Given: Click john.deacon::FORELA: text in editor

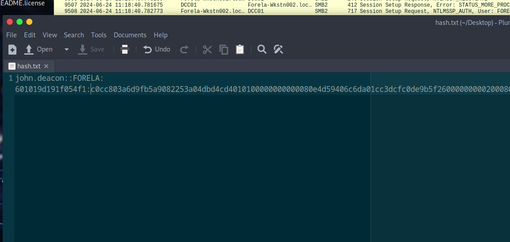Looking at the screenshot, I should tap(60, 79).
